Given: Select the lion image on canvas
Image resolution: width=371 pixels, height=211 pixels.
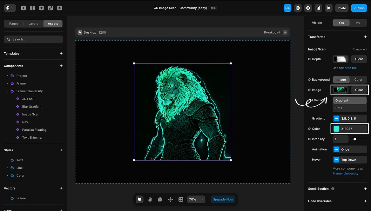Looking at the screenshot, I should coord(182,112).
